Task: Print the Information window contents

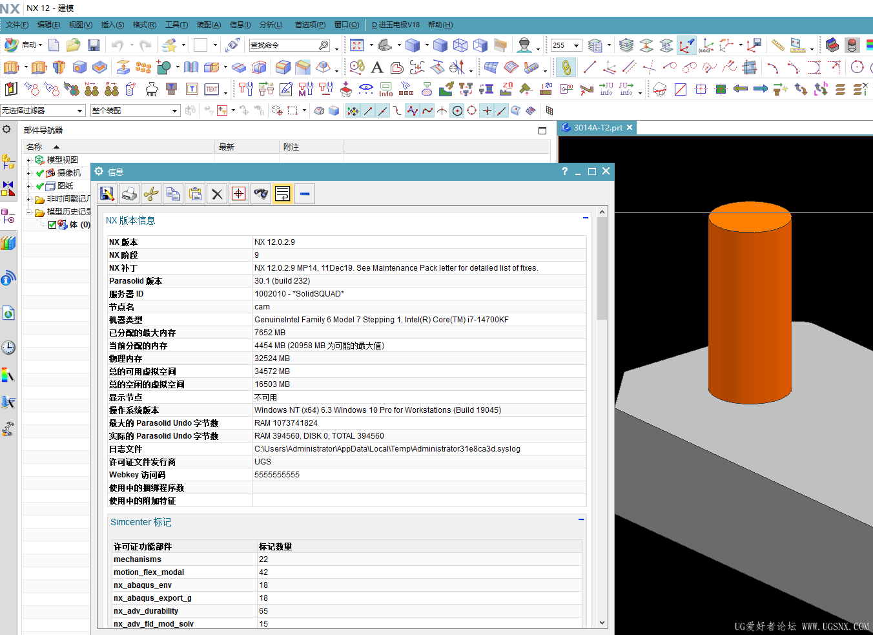Action: pyautogui.click(x=129, y=193)
